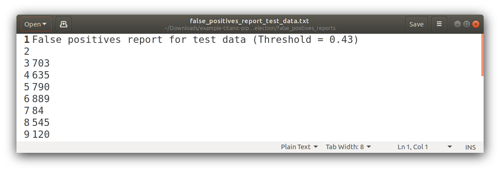Open the hamburger menu icon

(x=439, y=24)
